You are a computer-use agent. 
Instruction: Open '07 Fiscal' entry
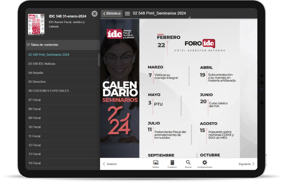(x=62, y=100)
